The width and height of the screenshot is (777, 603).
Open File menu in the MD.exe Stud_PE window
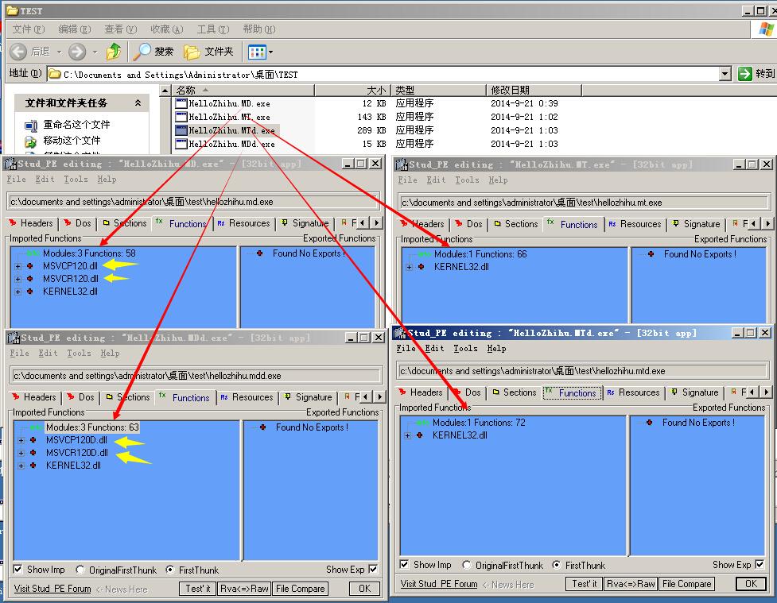tap(16, 180)
